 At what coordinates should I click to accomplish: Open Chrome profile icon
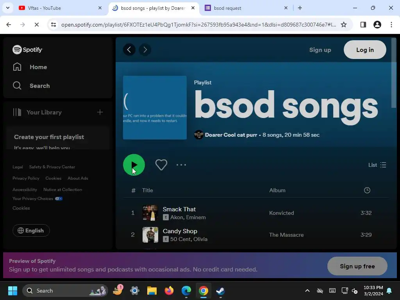[377, 25]
